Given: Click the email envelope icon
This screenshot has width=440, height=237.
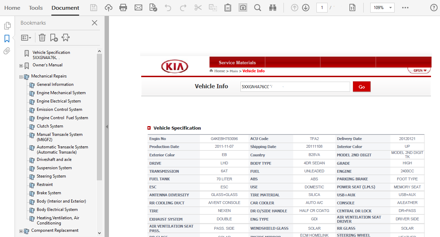Looking at the screenshot, I should click(x=138, y=8).
